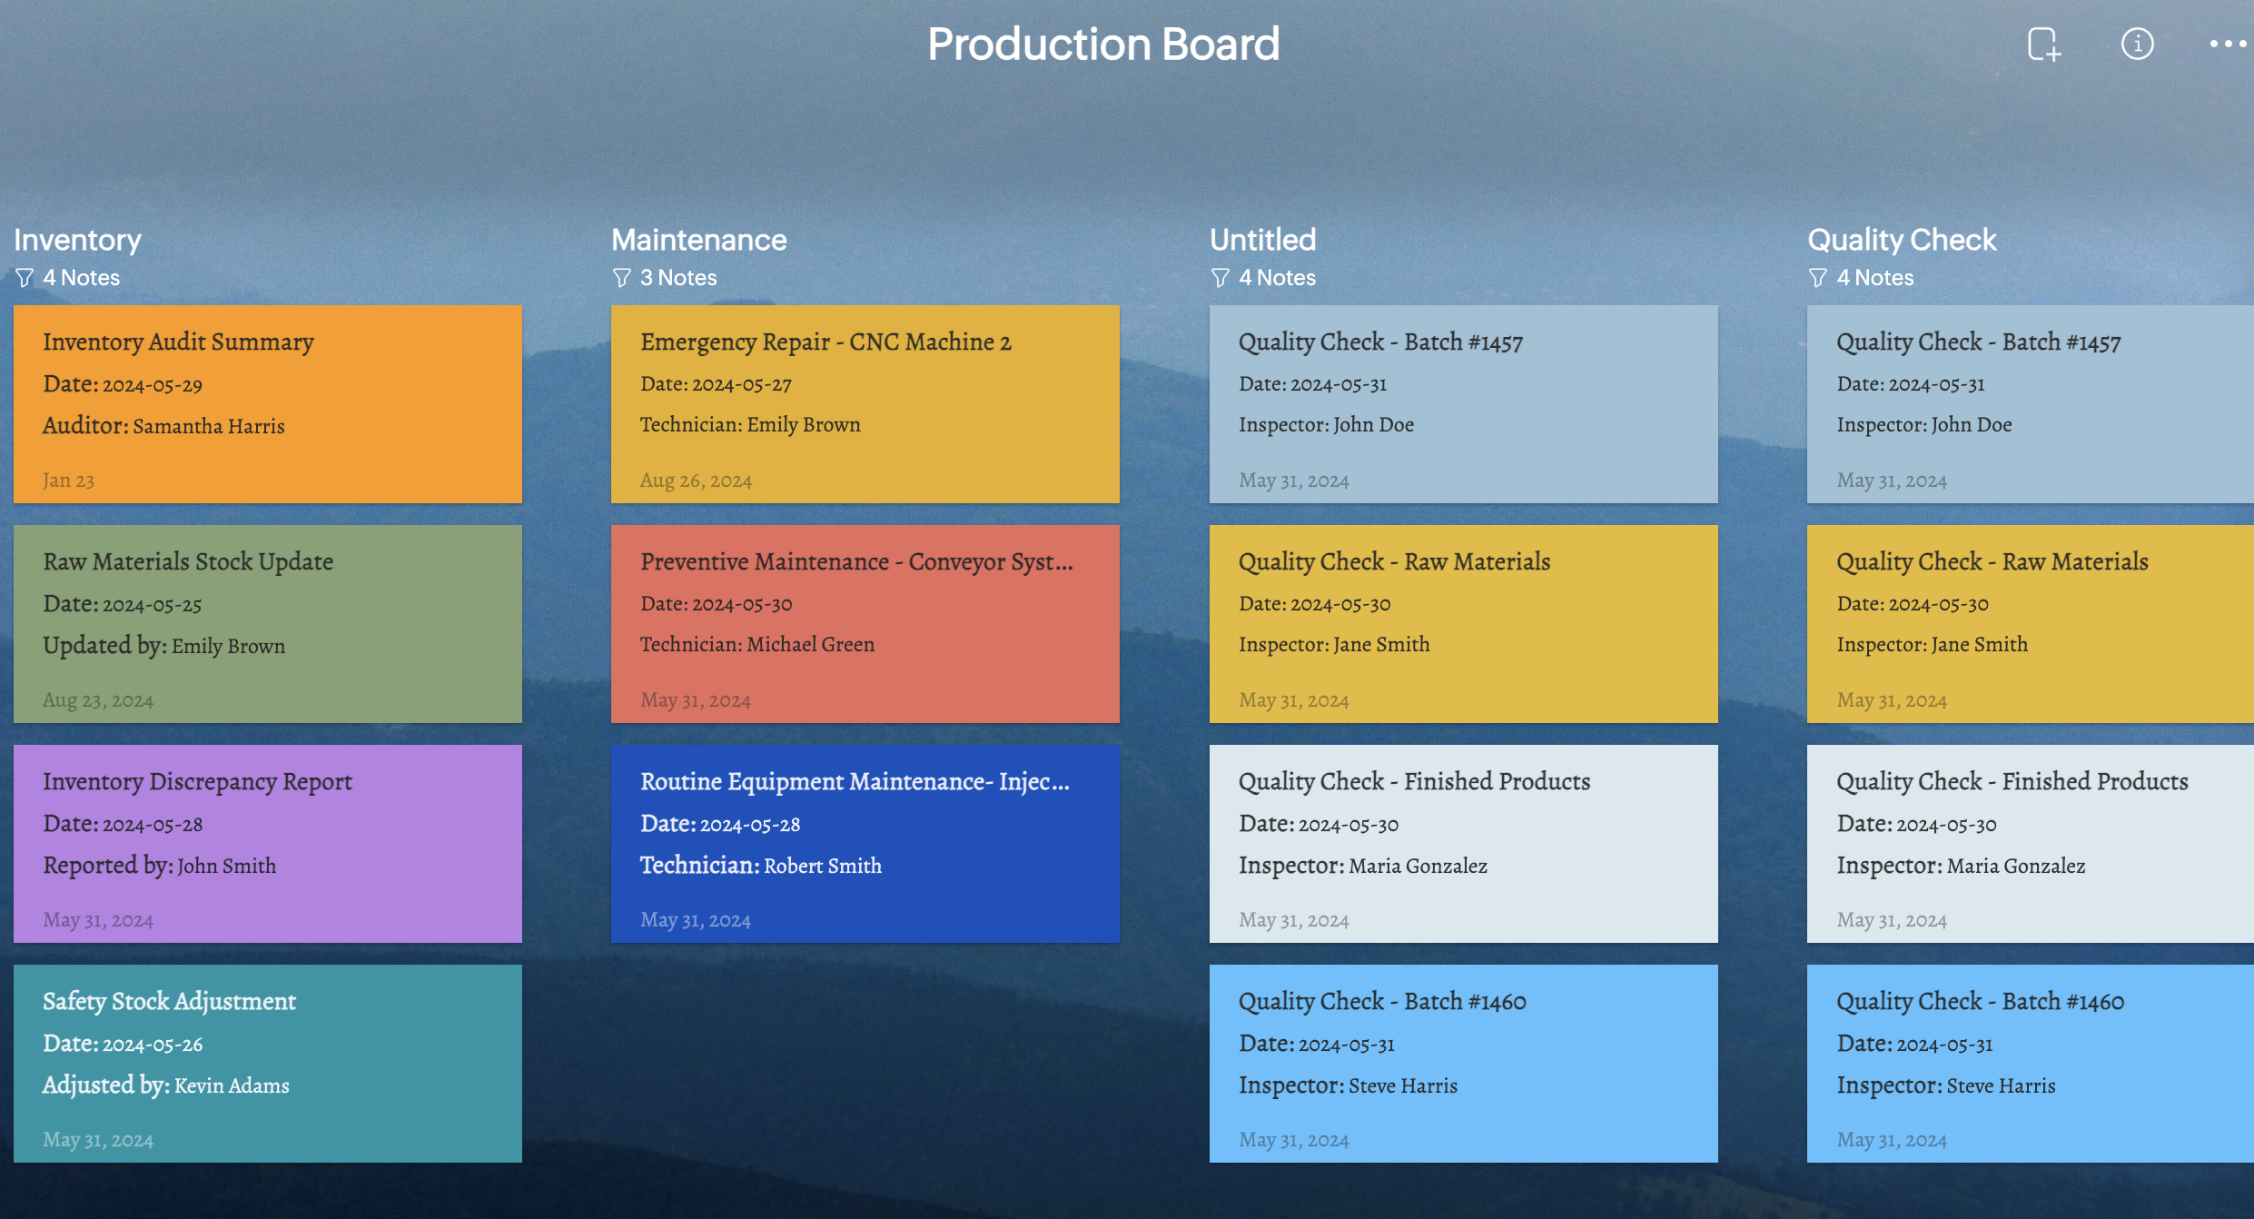2254x1219 pixels.
Task: Select the Production Board title
Action: coord(1102,44)
